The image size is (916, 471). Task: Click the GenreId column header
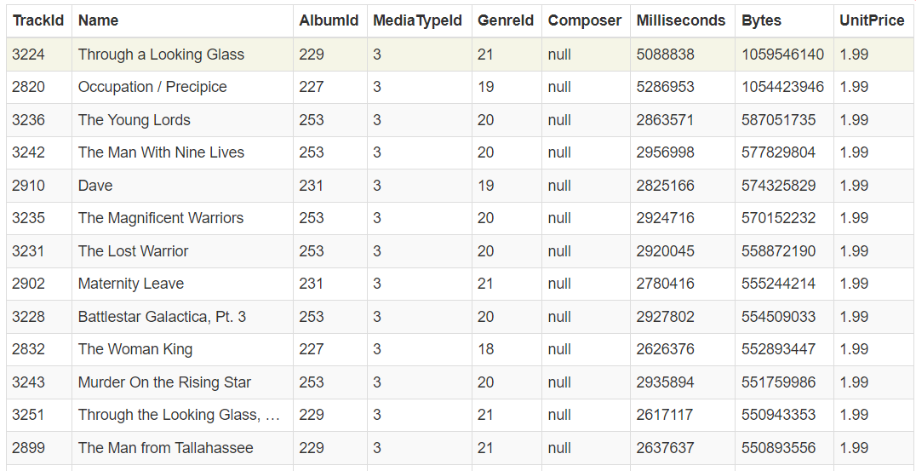[506, 20]
